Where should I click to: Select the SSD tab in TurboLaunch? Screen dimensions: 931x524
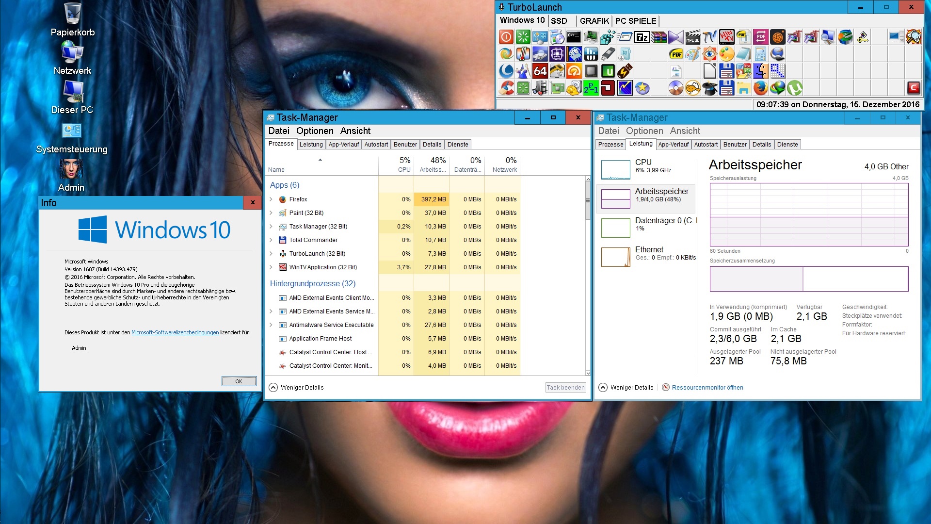point(559,21)
